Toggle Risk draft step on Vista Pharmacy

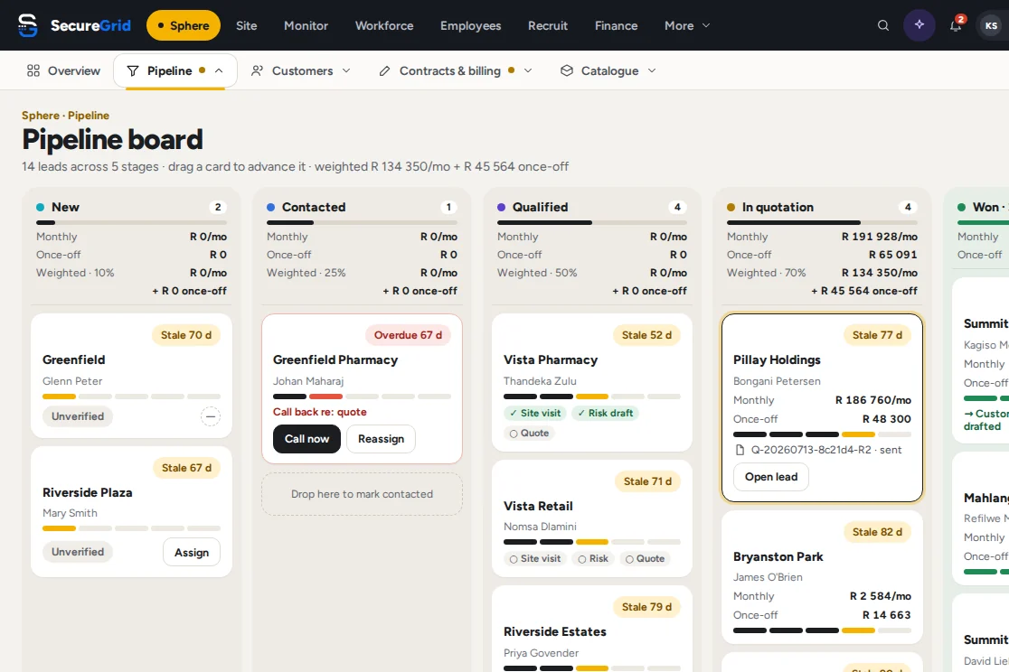(x=605, y=413)
